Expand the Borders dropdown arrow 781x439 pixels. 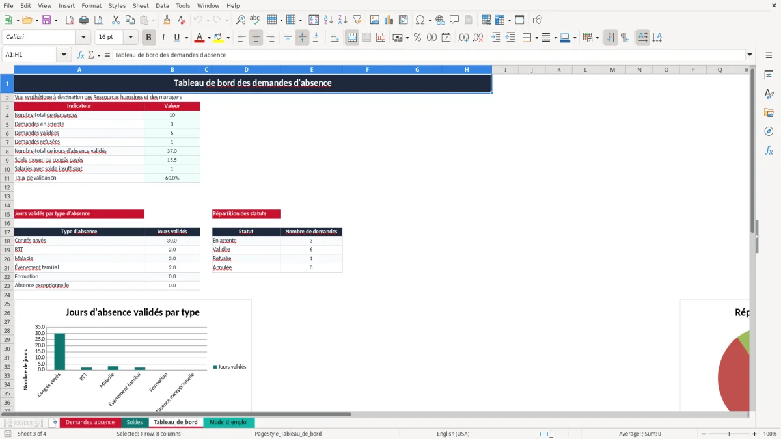tap(536, 38)
